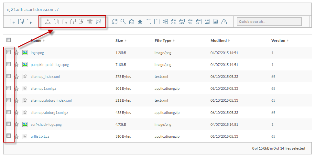Viewport: 314px width, 157px height.
Task: Star sitemap_index.xml as favorite
Action: pyautogui.click(x=16, y=77)
